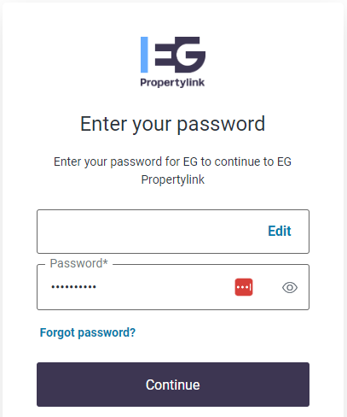Focus the Password input field
Viewport: 347px width, 417px height.
point(173,287)
